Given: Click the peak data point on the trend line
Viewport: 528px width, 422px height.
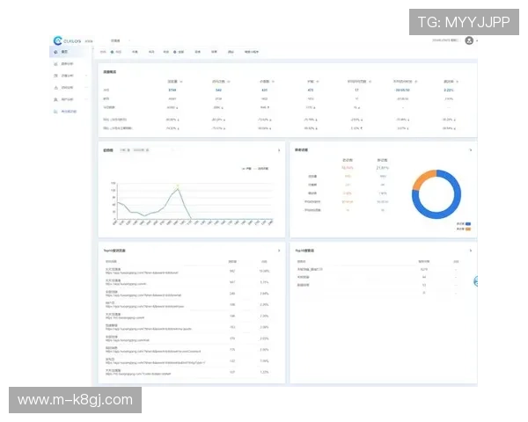Looking at the screenshot, I should [178, 186].
